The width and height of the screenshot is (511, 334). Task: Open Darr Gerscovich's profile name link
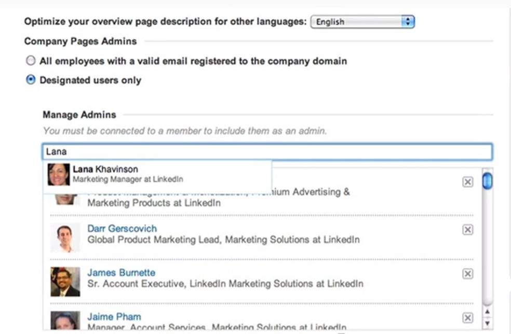click(122, 229)
